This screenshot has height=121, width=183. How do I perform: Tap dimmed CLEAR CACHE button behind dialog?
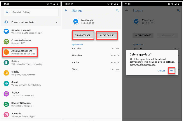[x=167, y=35]
